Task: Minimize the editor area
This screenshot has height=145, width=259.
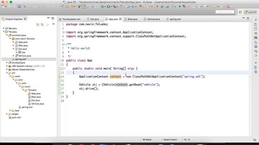Action: click(244, 18)
